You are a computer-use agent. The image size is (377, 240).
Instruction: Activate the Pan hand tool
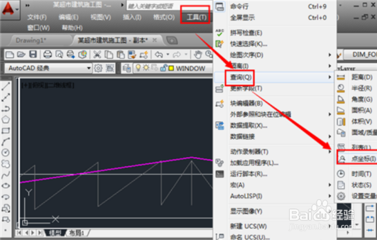[198, 55]
